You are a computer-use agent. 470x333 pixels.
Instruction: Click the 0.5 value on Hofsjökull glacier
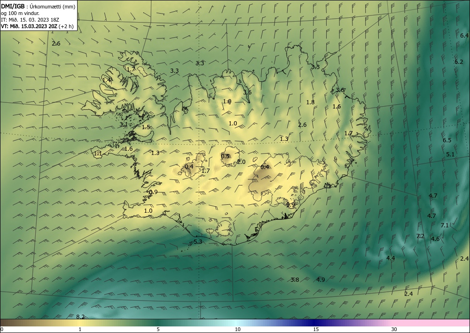point(225,156)
